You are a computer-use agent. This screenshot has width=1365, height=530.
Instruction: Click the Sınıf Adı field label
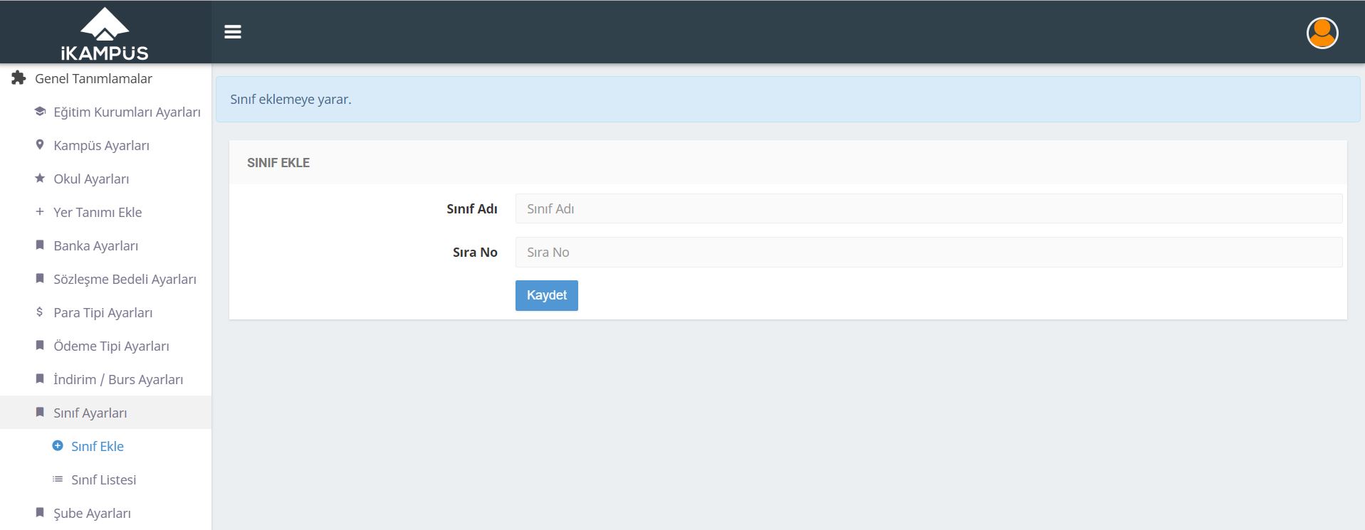(472, 208)
